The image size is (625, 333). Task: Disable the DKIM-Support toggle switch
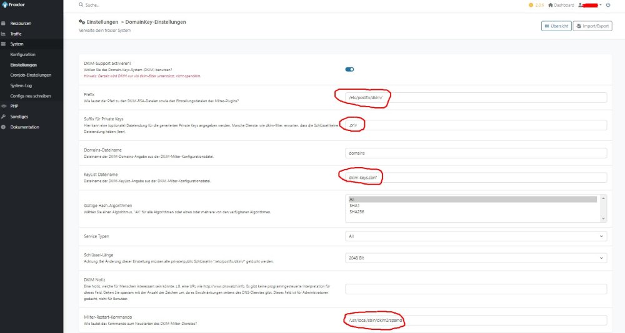(x=349, y=69)
